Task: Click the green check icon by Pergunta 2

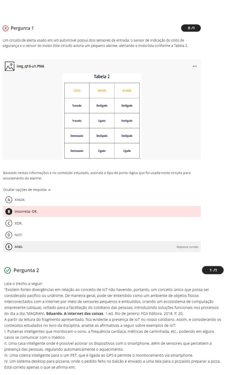Action: [8, 270]
